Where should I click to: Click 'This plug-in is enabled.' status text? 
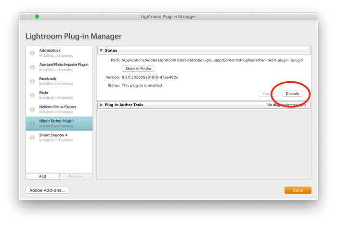(143, 86)
